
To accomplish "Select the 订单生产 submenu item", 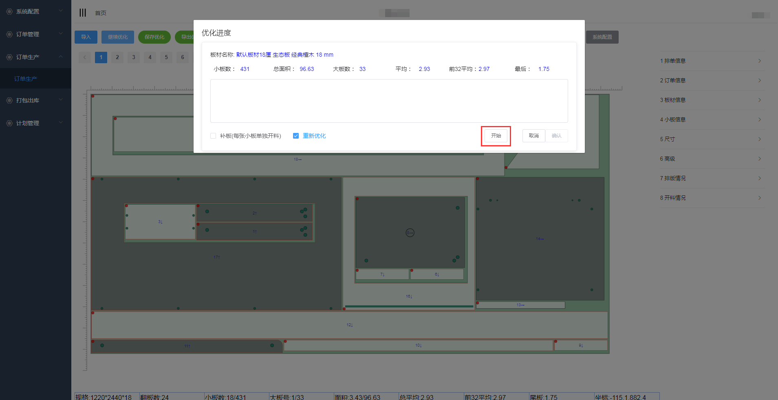I will (x=26, y=79).
